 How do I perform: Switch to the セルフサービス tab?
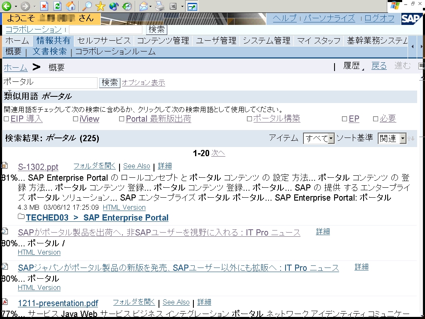104,41
